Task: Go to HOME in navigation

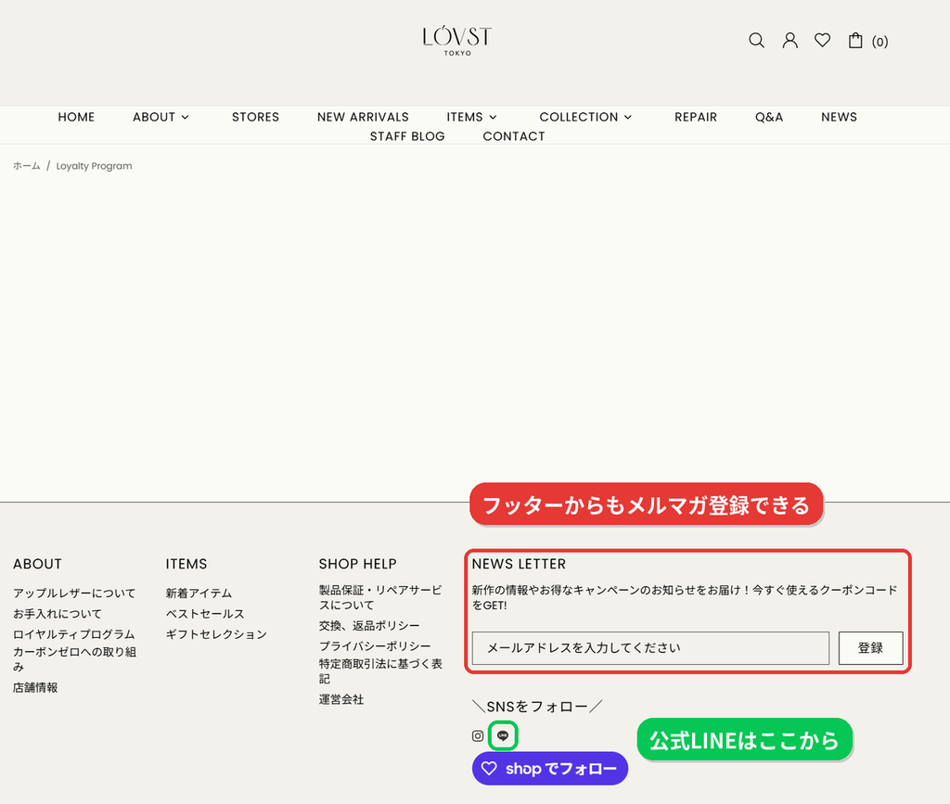Action: pyautogui.click(x=76, y=117)
